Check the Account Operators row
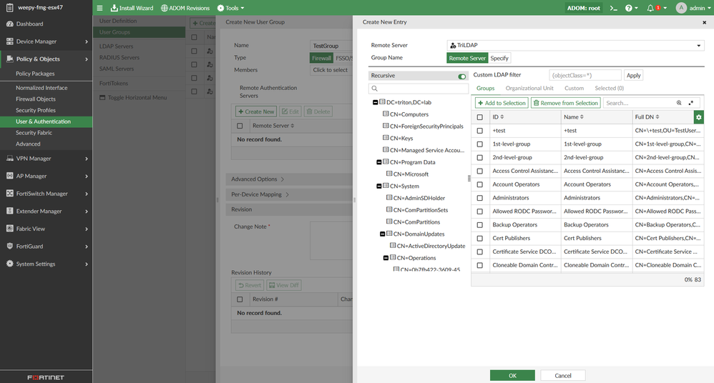This screenshot has width=714, height=383. [479, 184]
